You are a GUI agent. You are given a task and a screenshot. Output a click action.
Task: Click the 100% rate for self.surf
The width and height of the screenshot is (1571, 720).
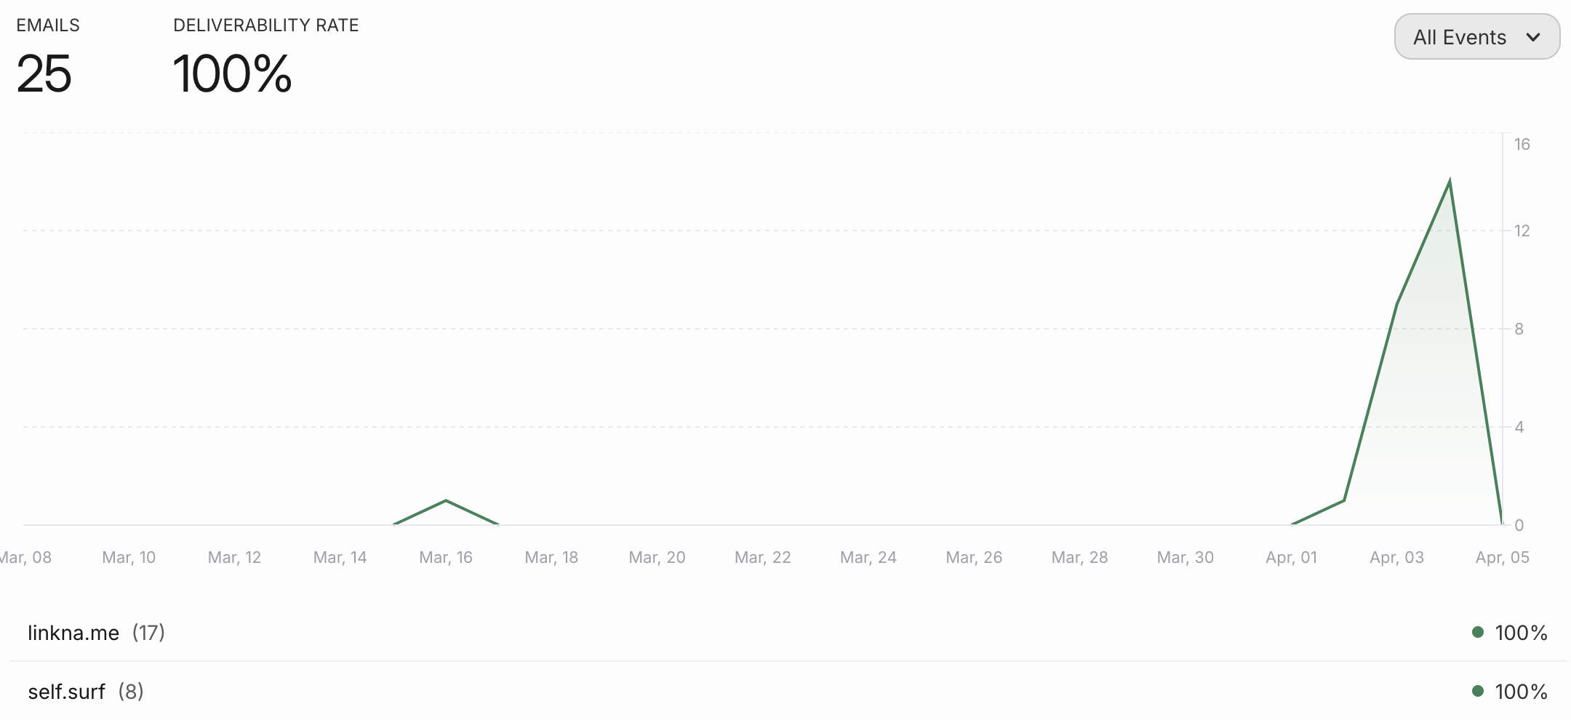(1521, 692)
